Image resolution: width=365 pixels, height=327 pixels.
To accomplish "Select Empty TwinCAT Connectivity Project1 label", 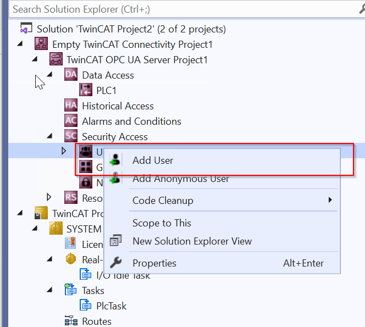I will click(132, 45).
